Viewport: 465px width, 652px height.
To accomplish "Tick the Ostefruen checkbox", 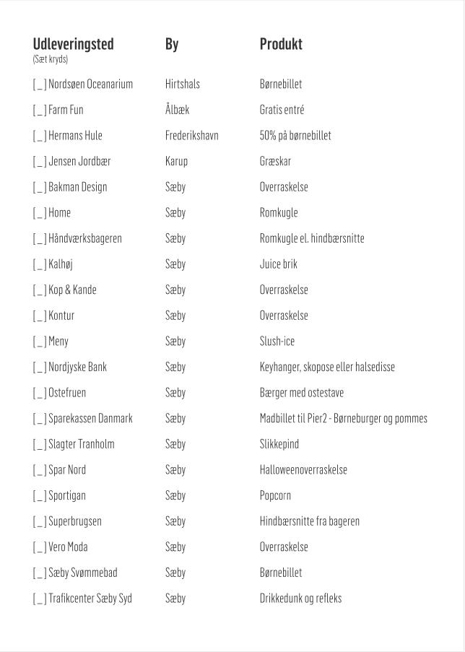I will 40,394.
